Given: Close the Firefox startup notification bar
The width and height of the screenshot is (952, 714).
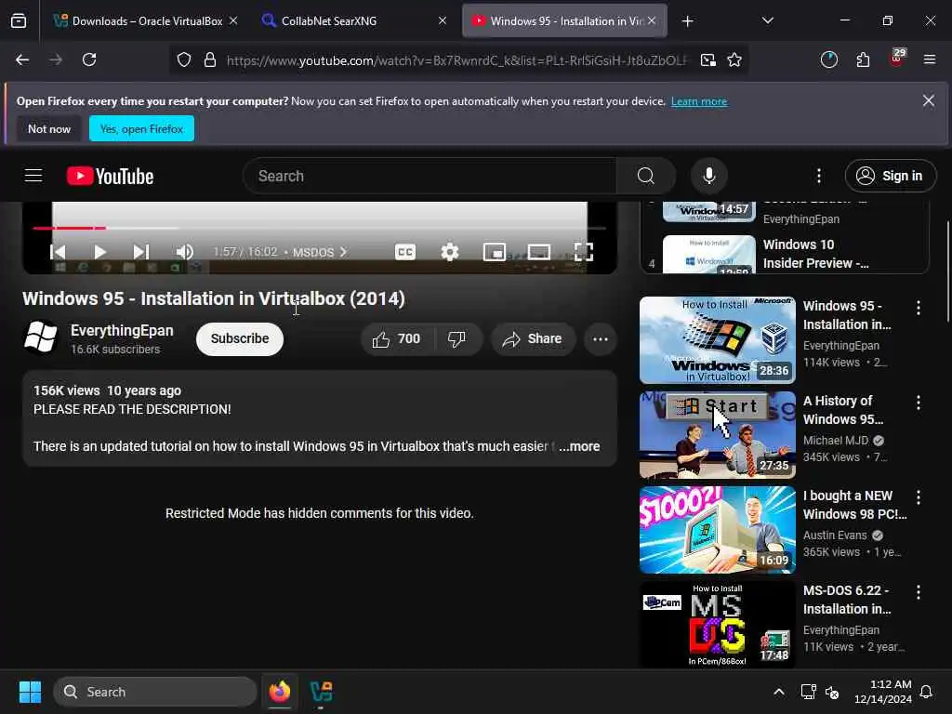Looking at the screenshot, I should pyautogui.click(x=929, y=100).
